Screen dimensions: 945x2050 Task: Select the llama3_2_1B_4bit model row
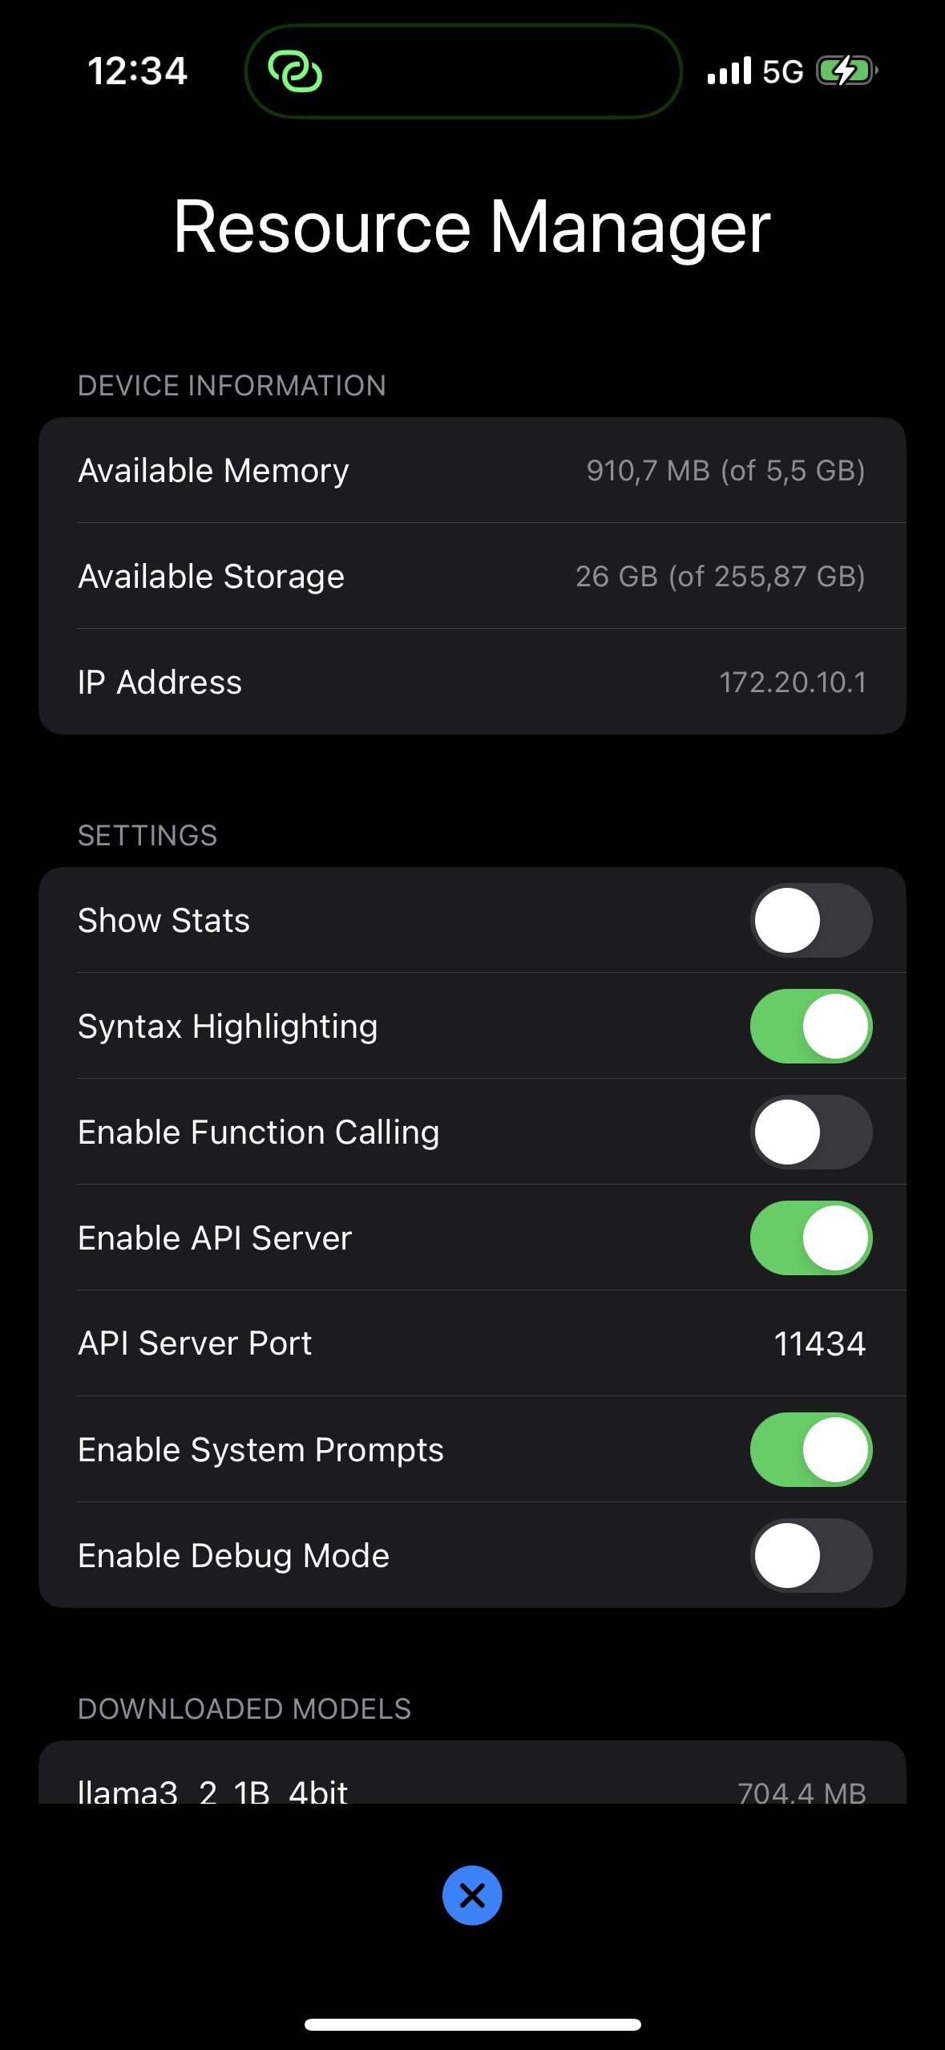tap(472, 1789)
